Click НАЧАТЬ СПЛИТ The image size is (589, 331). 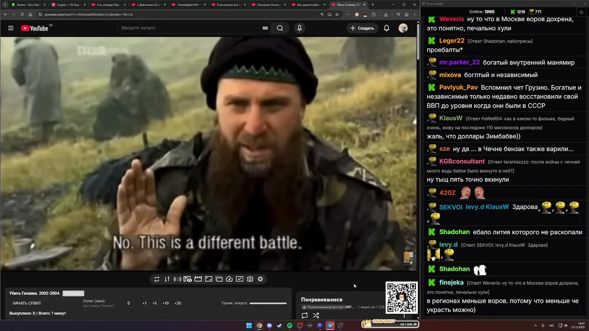point(27,303)
